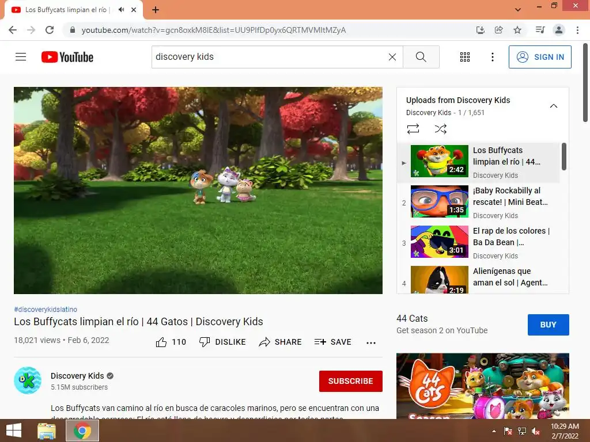Open the YouTube hamburger guide menu
Viewport: 590px width, 442px height.
point(21,57)
